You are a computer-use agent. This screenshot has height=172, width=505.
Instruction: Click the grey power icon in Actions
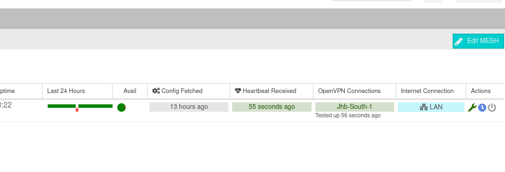(x=492, y=107)
